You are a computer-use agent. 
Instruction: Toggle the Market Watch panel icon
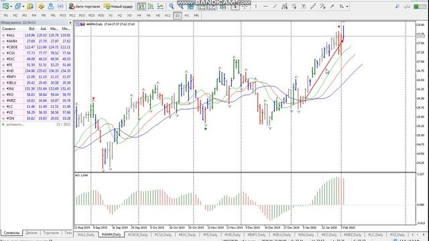(x=30, y=6)
